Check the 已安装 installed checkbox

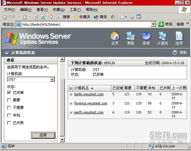click(9, 93)
